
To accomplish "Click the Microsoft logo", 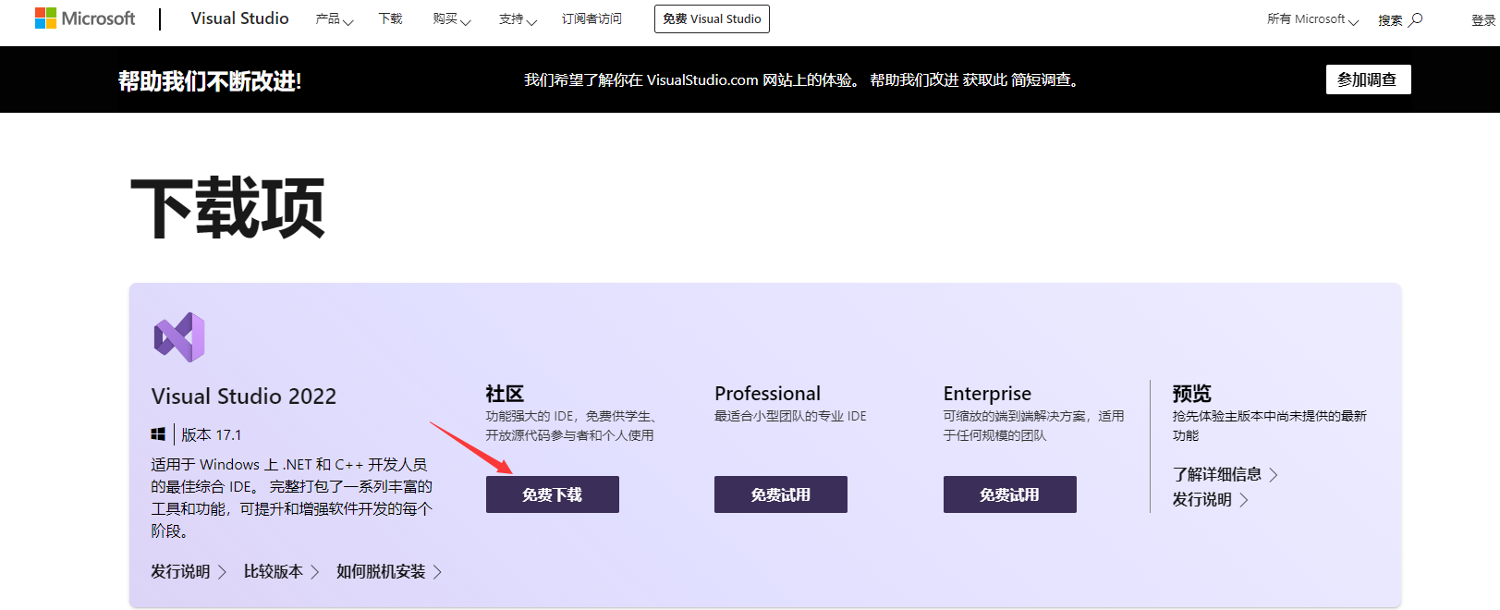I will click(x=85, y=18).
